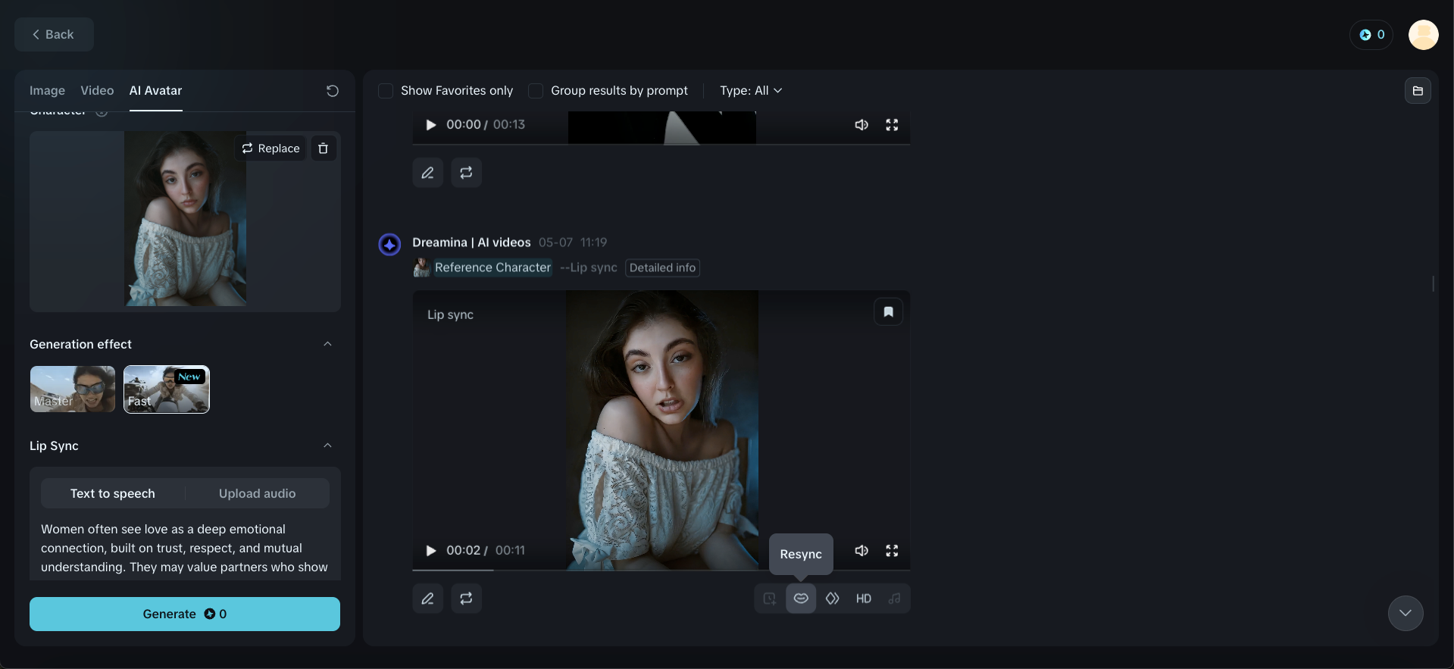Click the Resync lip icon
1454x669 pixels.
(801, 599)
